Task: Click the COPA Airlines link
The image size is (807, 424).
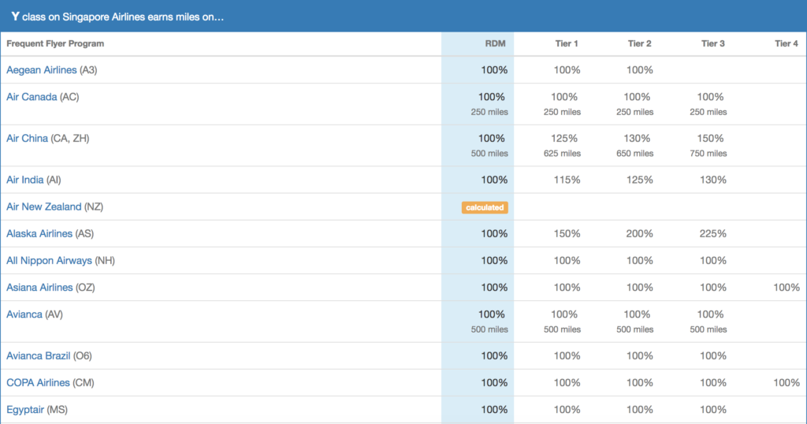Action: (x=38, y=383)
